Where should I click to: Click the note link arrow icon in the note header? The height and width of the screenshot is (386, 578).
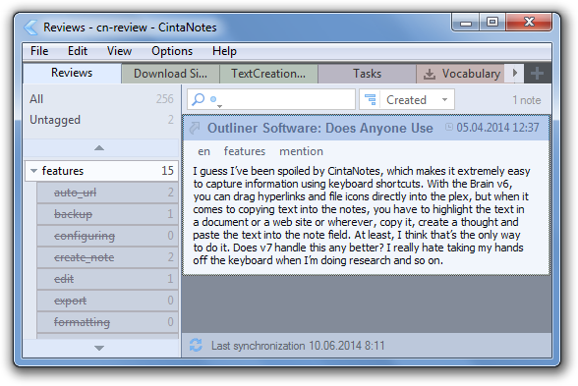coord(195,128)
